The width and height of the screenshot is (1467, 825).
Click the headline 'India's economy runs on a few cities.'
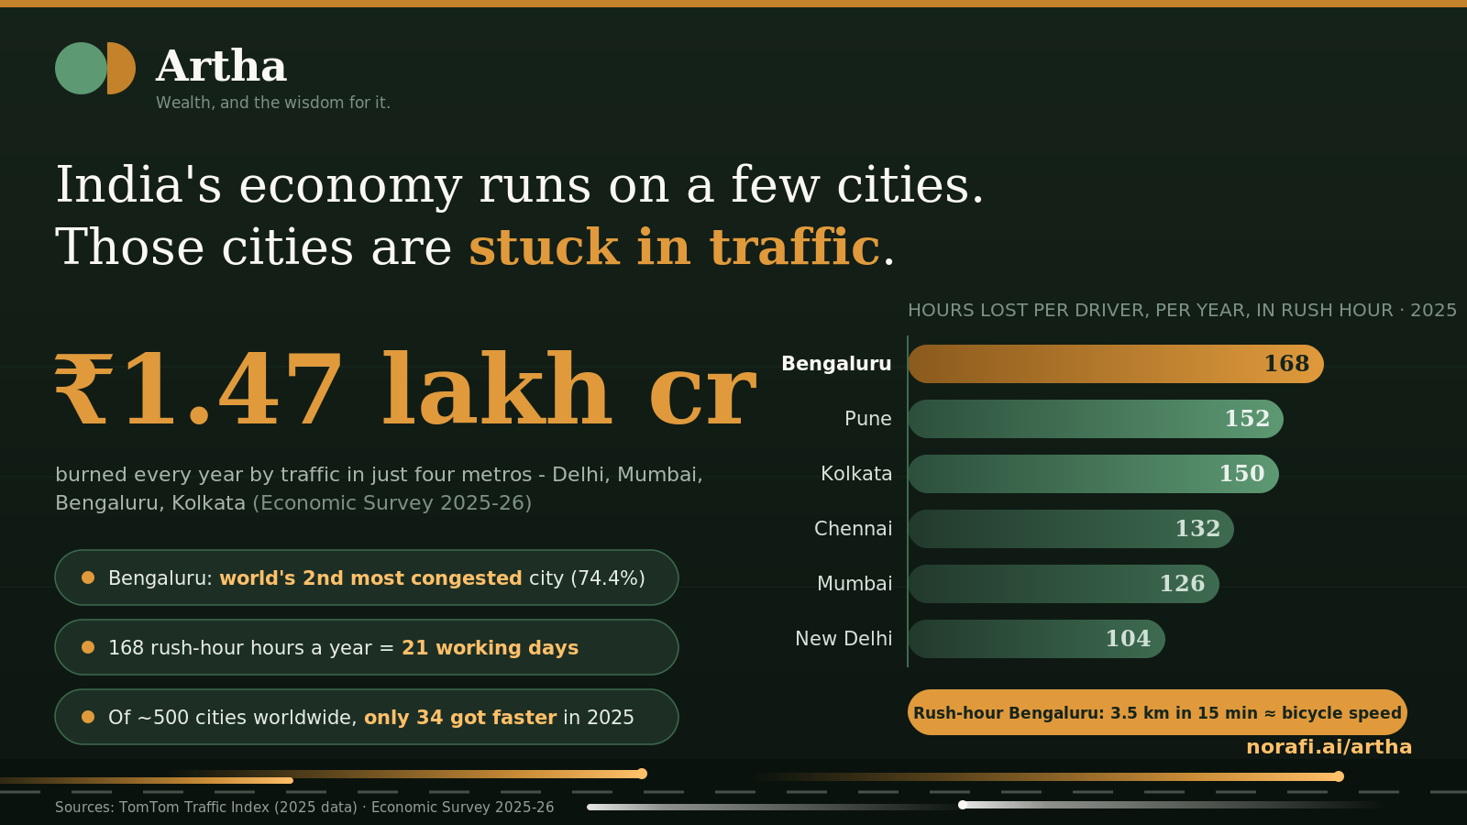[x=520, y=185]
